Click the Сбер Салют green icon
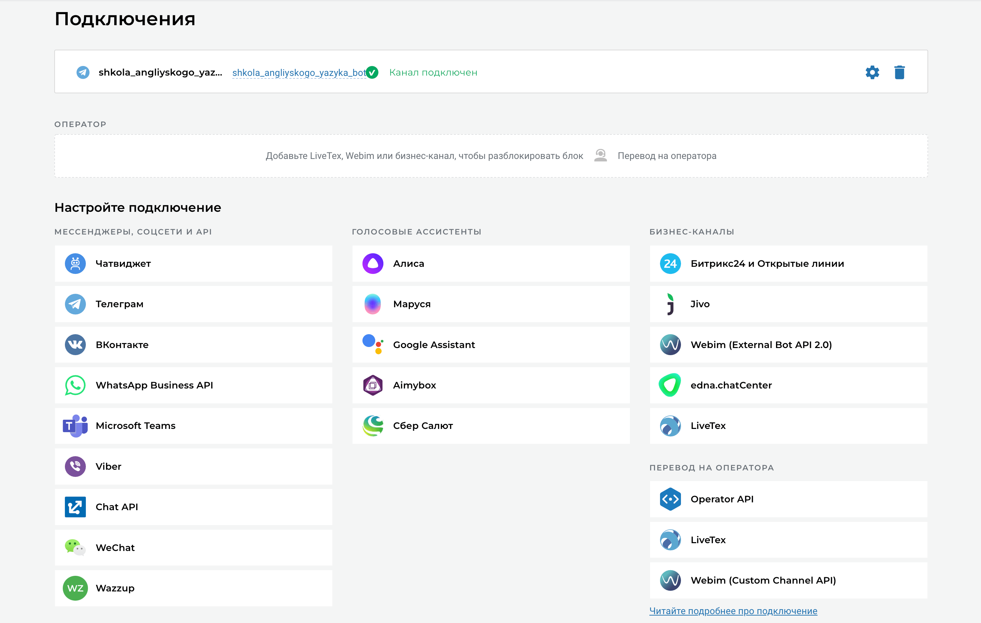This screenshot has width=981, height=623. [373, 426]
